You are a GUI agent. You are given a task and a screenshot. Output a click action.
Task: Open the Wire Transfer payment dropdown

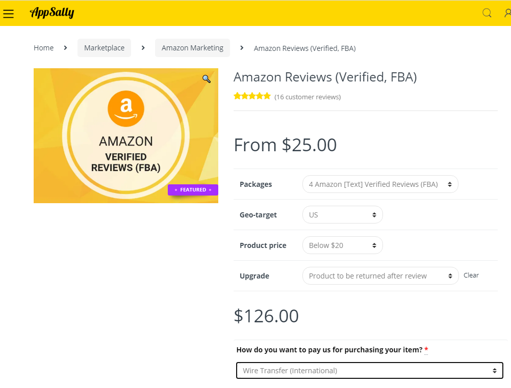coord(369,371)
